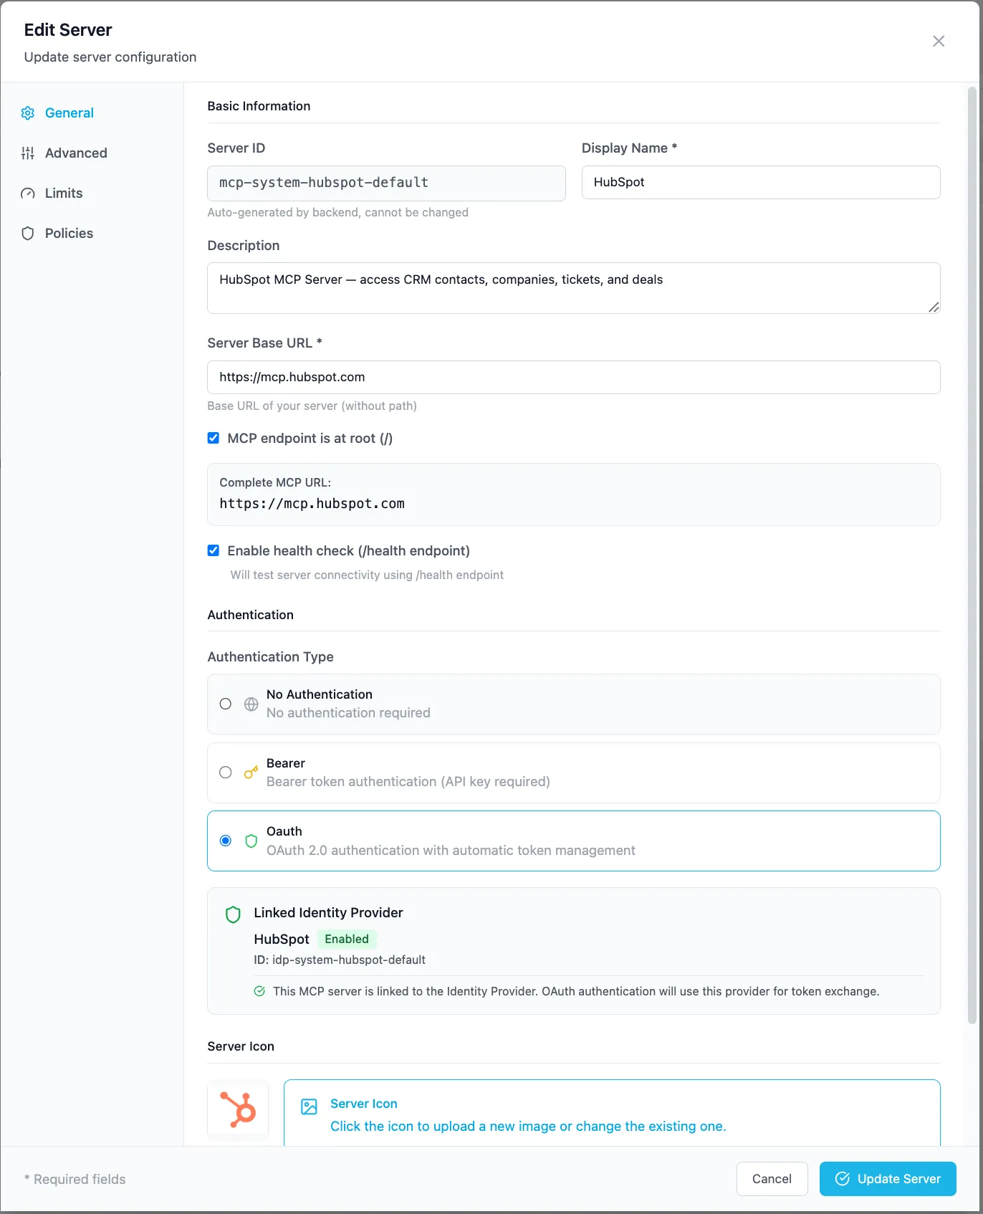
Task: Click the Linked Identity Provider shield icon
Action: click(x=233, y=914)
